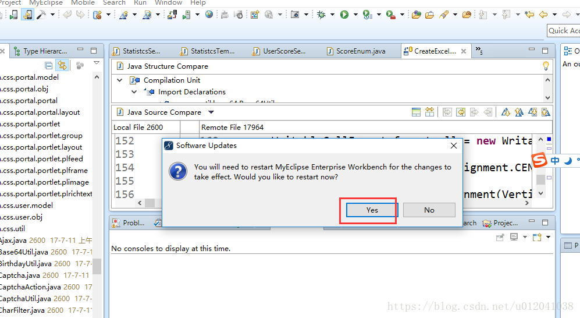Click the Open Task folder toolbar icon
This screenshot has height=318, width=580.
[429, 15]
